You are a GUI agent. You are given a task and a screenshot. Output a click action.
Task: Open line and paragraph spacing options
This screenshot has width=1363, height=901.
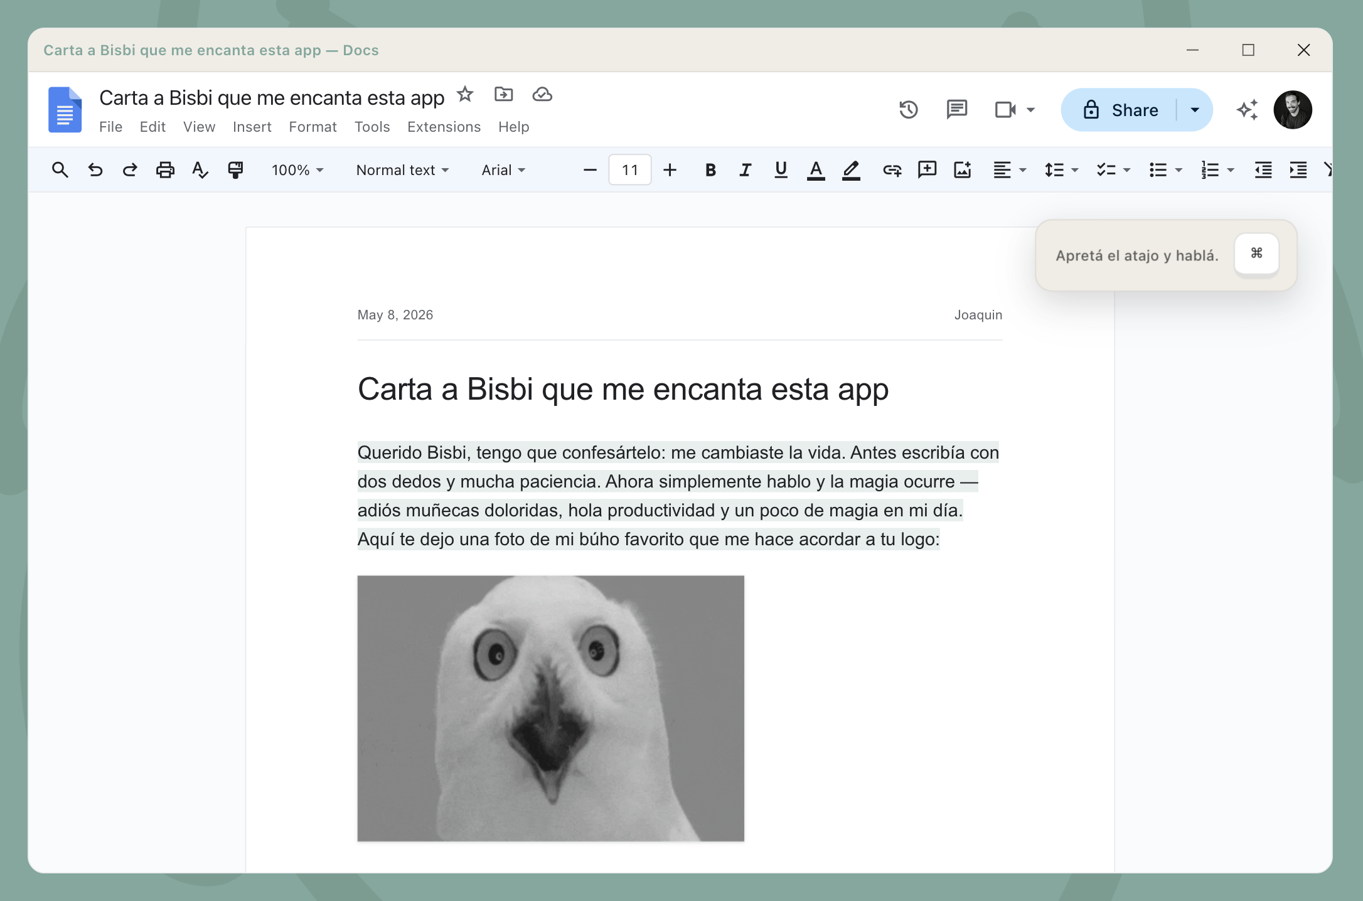click(x=1061, y=170)
